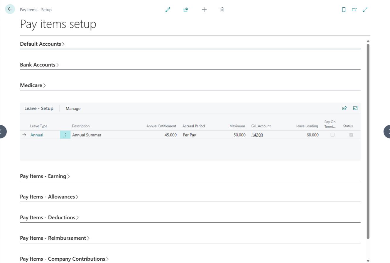Click the trash delete icon
The height and width of the screenshot is (263, 390).
(x=222, y=10)
